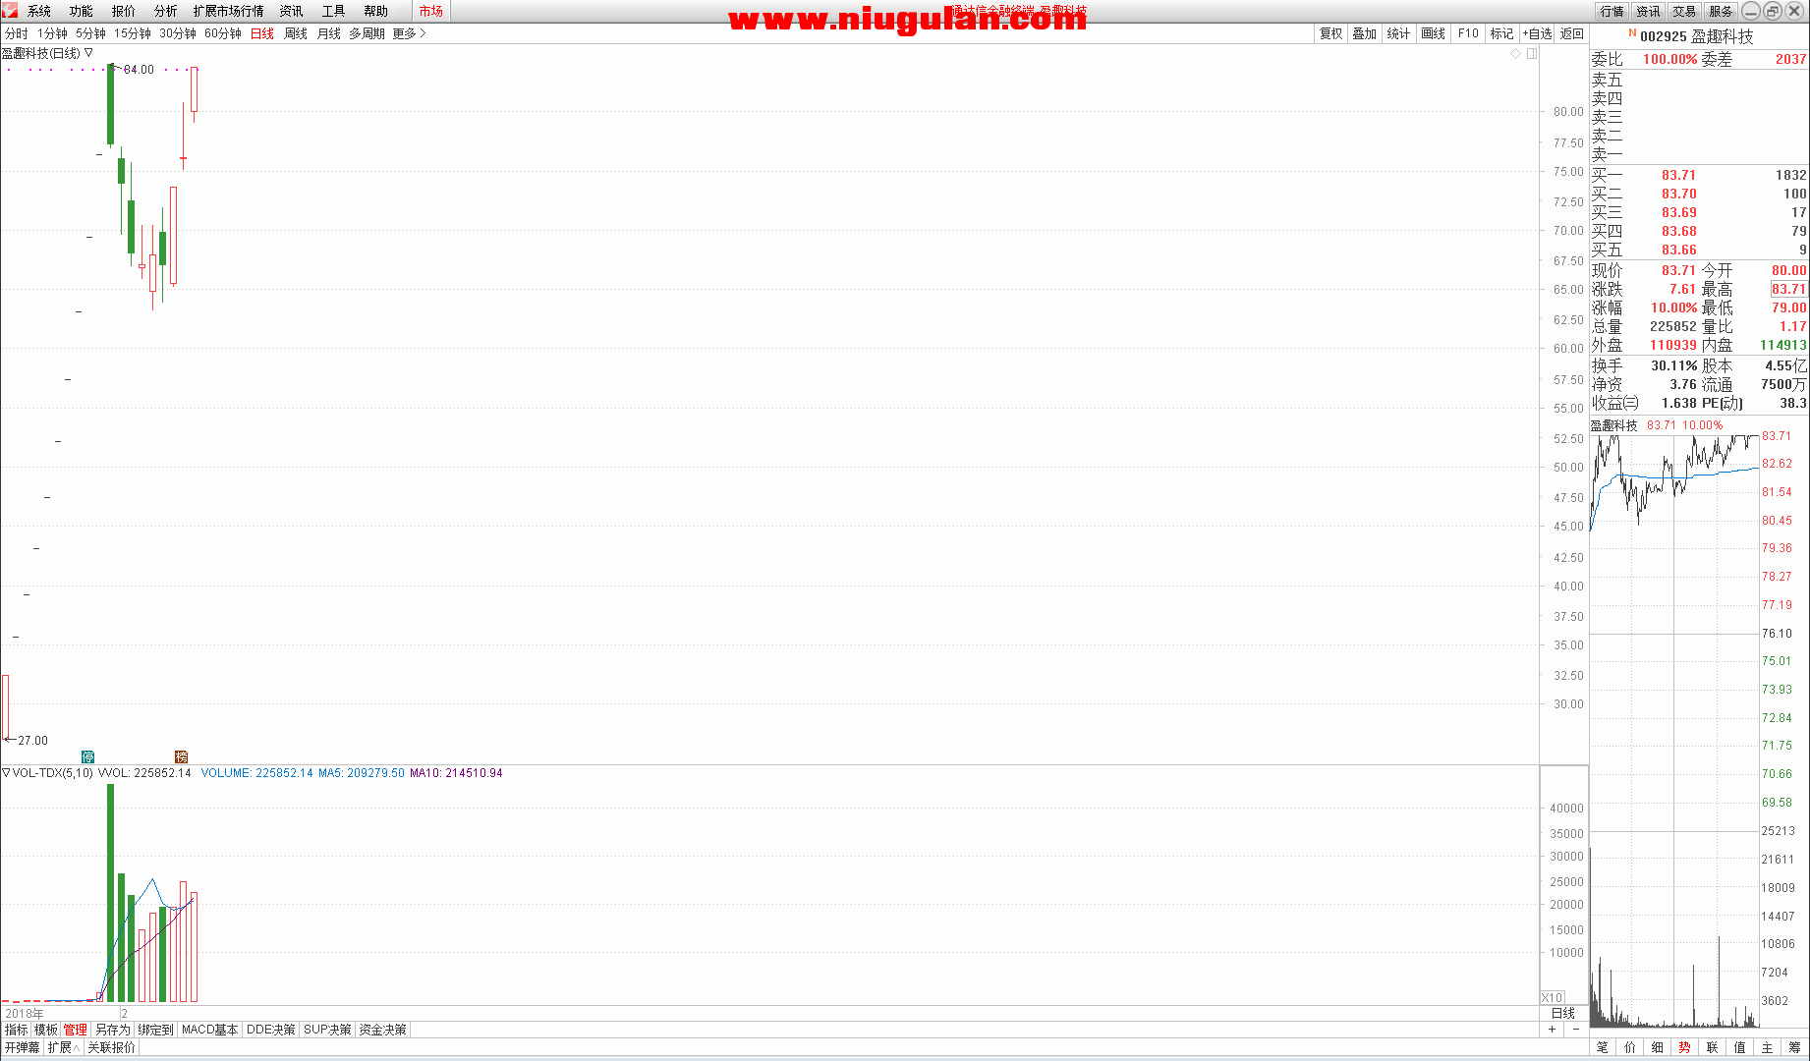
Task: Switch to 分时 period view
Action: click(x=17, y=33)
